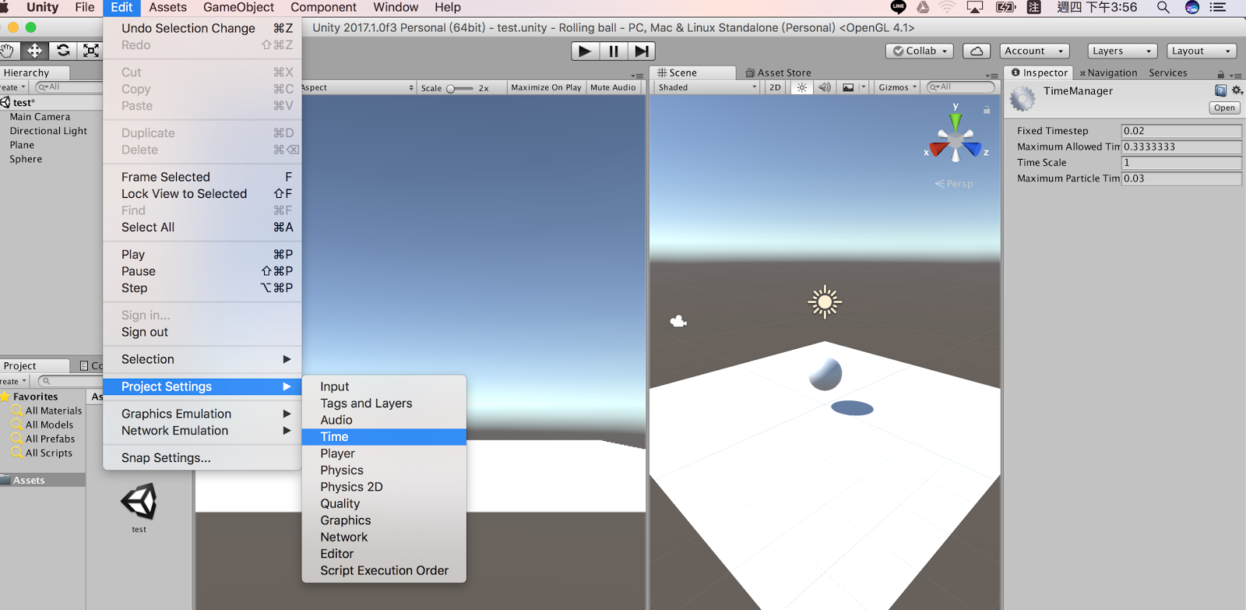Viewport: 1246px width, 610px height.
Task: Choose Select All in the Edit menu
Action: click(202, 227)
